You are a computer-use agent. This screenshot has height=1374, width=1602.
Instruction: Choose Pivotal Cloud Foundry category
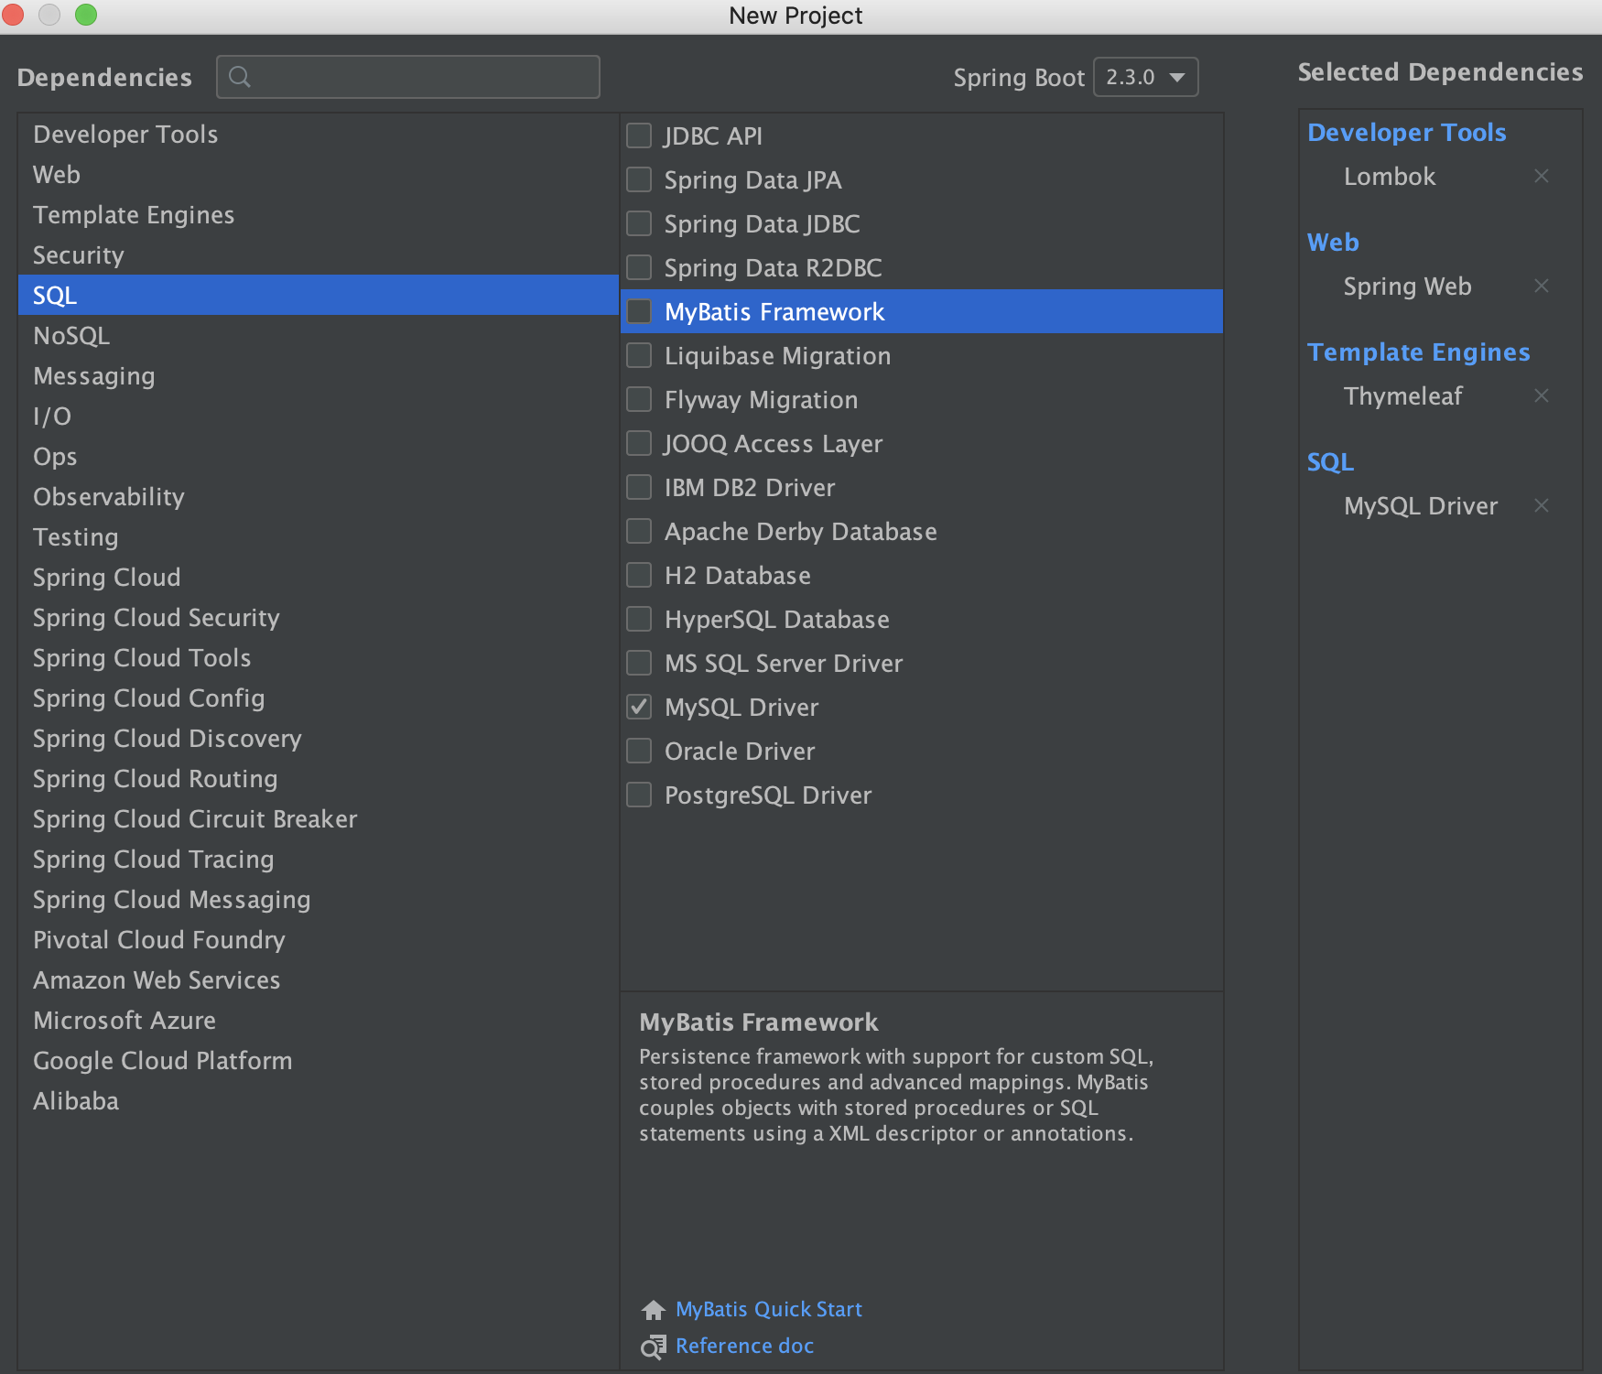(x=318, y=939)
